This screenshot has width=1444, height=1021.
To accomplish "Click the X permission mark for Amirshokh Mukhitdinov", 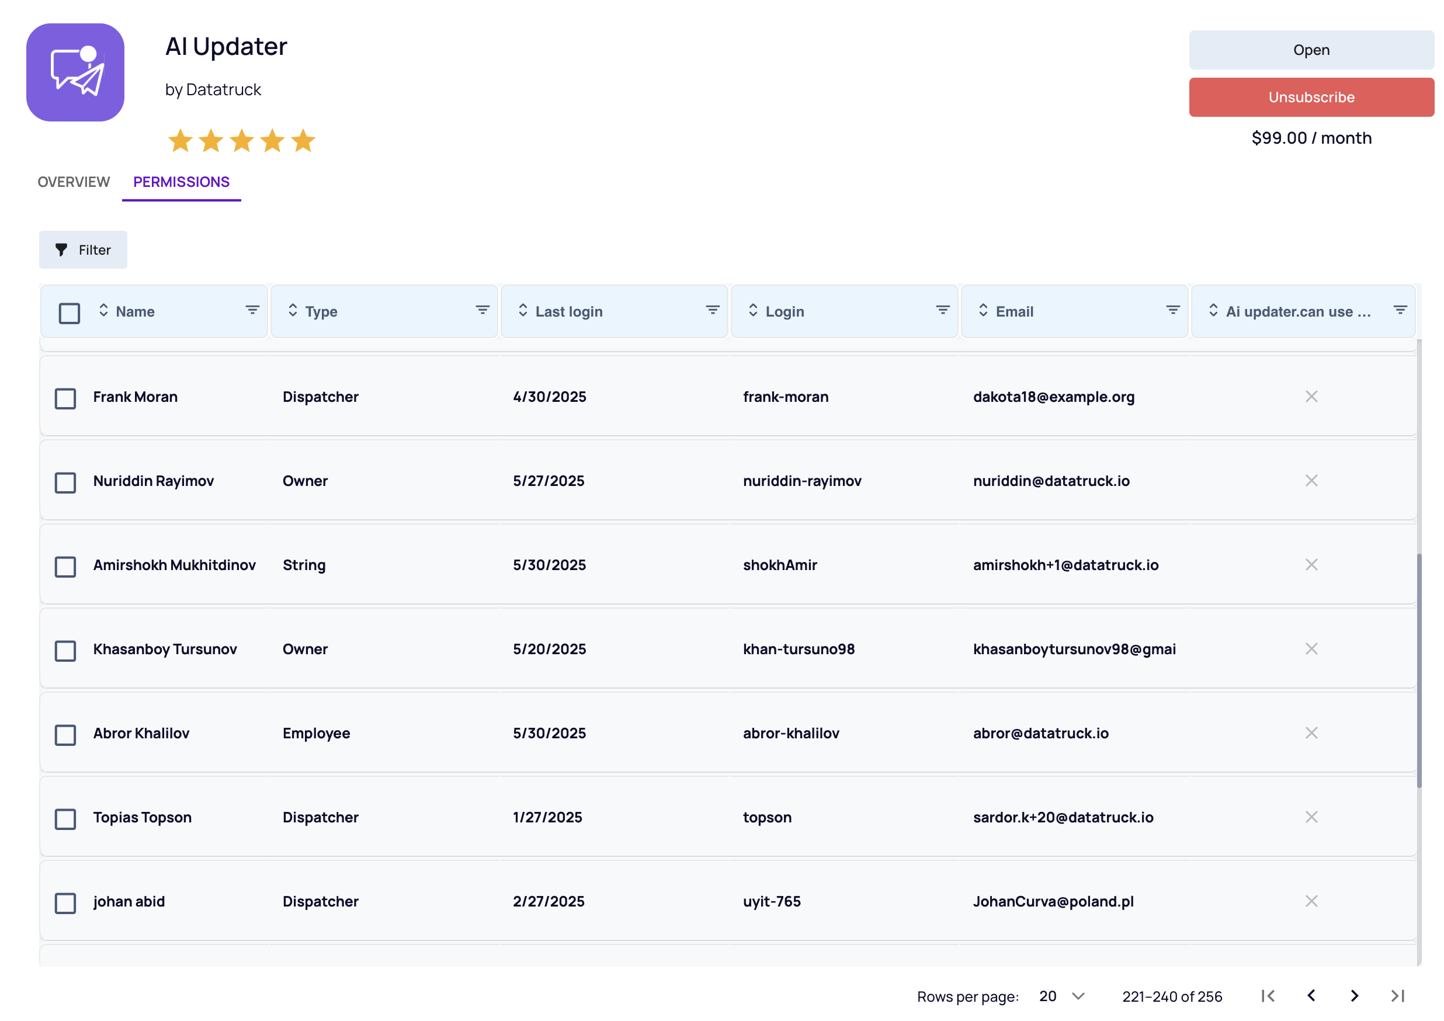I will coord(1311,565).
